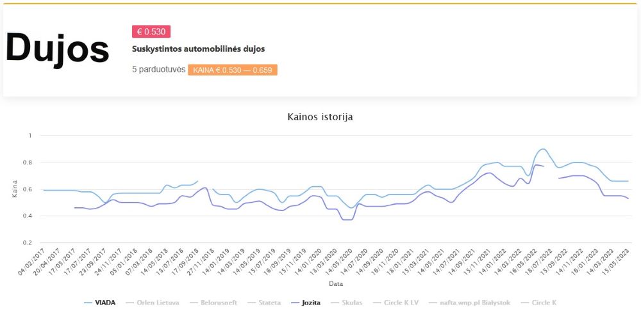The height and width of the screenshot is (316, 641).
Task: Open Suskystintos automobilinės dujos product title
Action: [x=198, y=49]
